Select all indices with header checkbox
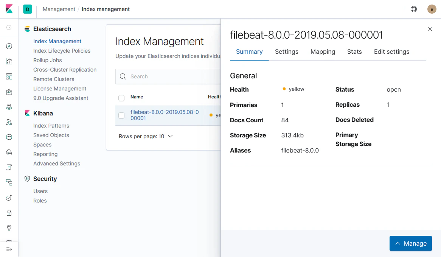The width and height of the screenshot is (441, 257). (x=121, y=98)
